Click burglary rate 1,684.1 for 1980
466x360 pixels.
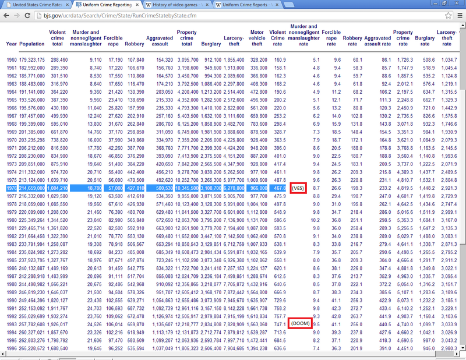(x=427, y=220)
